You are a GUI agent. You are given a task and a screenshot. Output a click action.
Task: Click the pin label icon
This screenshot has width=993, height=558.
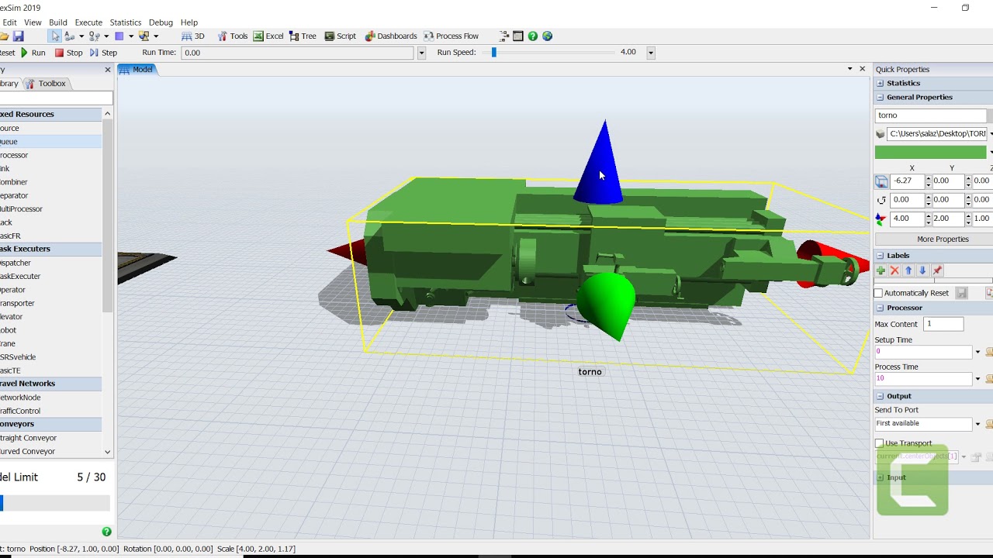937,270
